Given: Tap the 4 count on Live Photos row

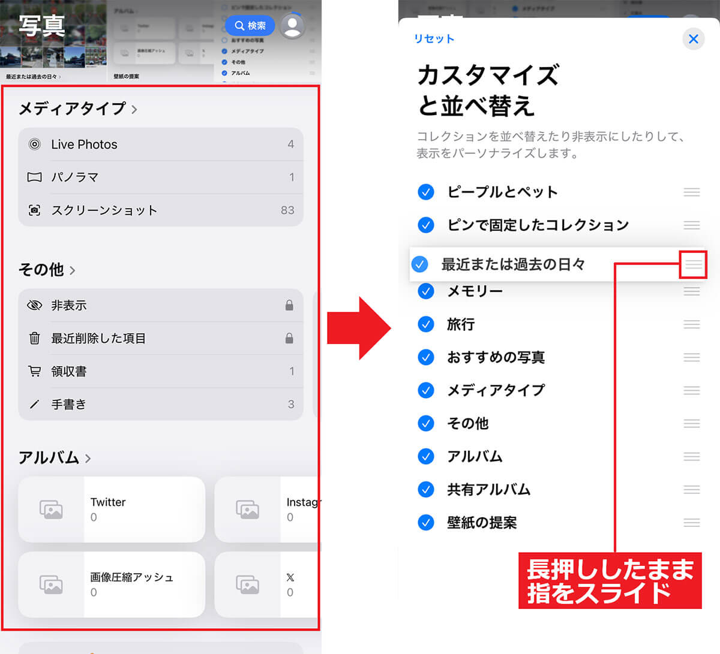Looking at the screenshot, I should tap(291, 144).
